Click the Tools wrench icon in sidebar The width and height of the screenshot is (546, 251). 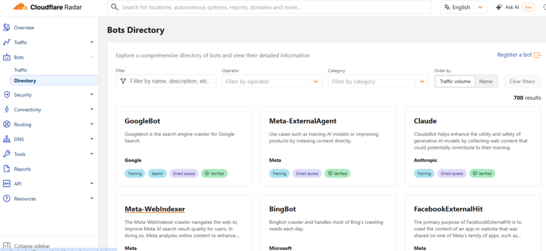7,154
